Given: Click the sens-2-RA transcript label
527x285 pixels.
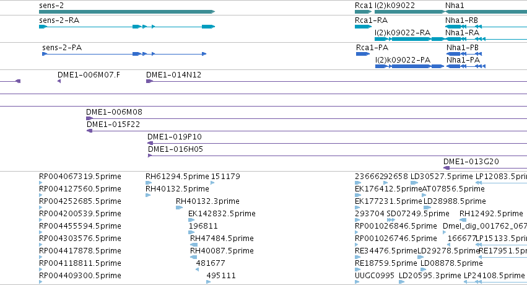Looking at the screenshot, I should point(59,20).
